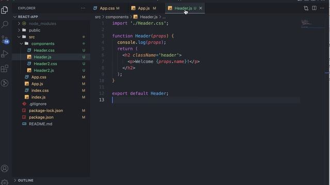Click the Header.js breadcrumb segment
This screenshot has height=185, width=330.
click(148, 17)
